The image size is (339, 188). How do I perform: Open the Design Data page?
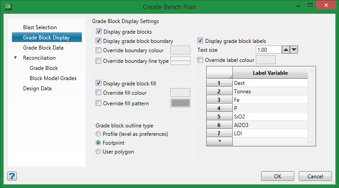coord(37,88)
